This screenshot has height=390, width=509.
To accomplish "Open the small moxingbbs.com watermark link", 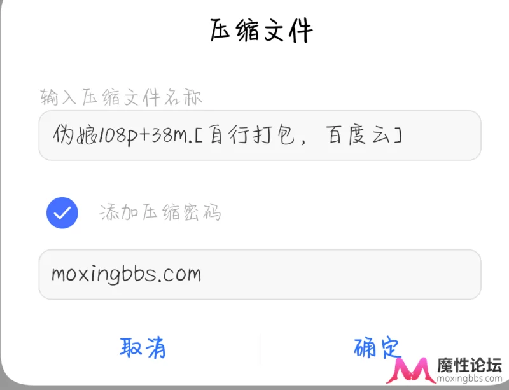I will click(x=470, y=379).
